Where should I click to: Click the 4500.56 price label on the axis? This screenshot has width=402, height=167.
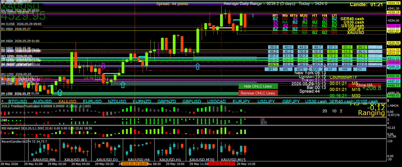394,76
